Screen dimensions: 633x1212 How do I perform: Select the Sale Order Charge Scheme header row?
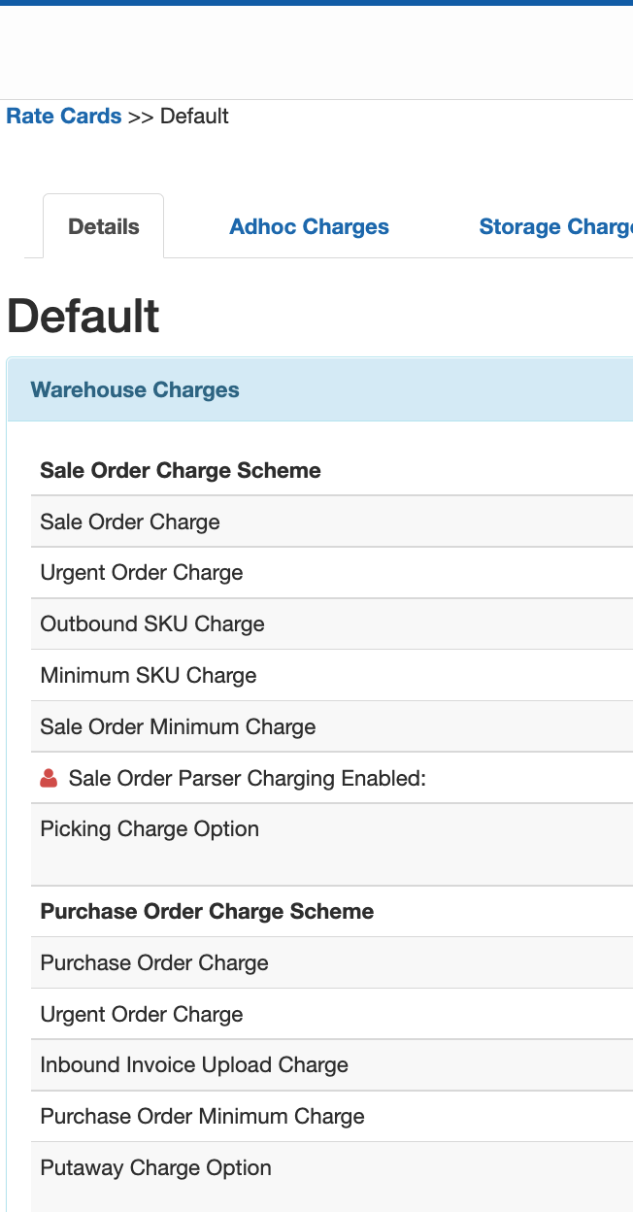(181, 471)
